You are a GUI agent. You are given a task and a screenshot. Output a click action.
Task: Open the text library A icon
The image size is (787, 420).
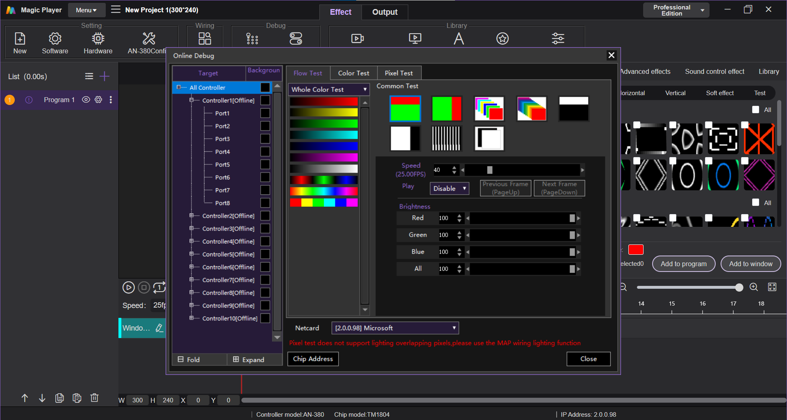tap(459, 39)
